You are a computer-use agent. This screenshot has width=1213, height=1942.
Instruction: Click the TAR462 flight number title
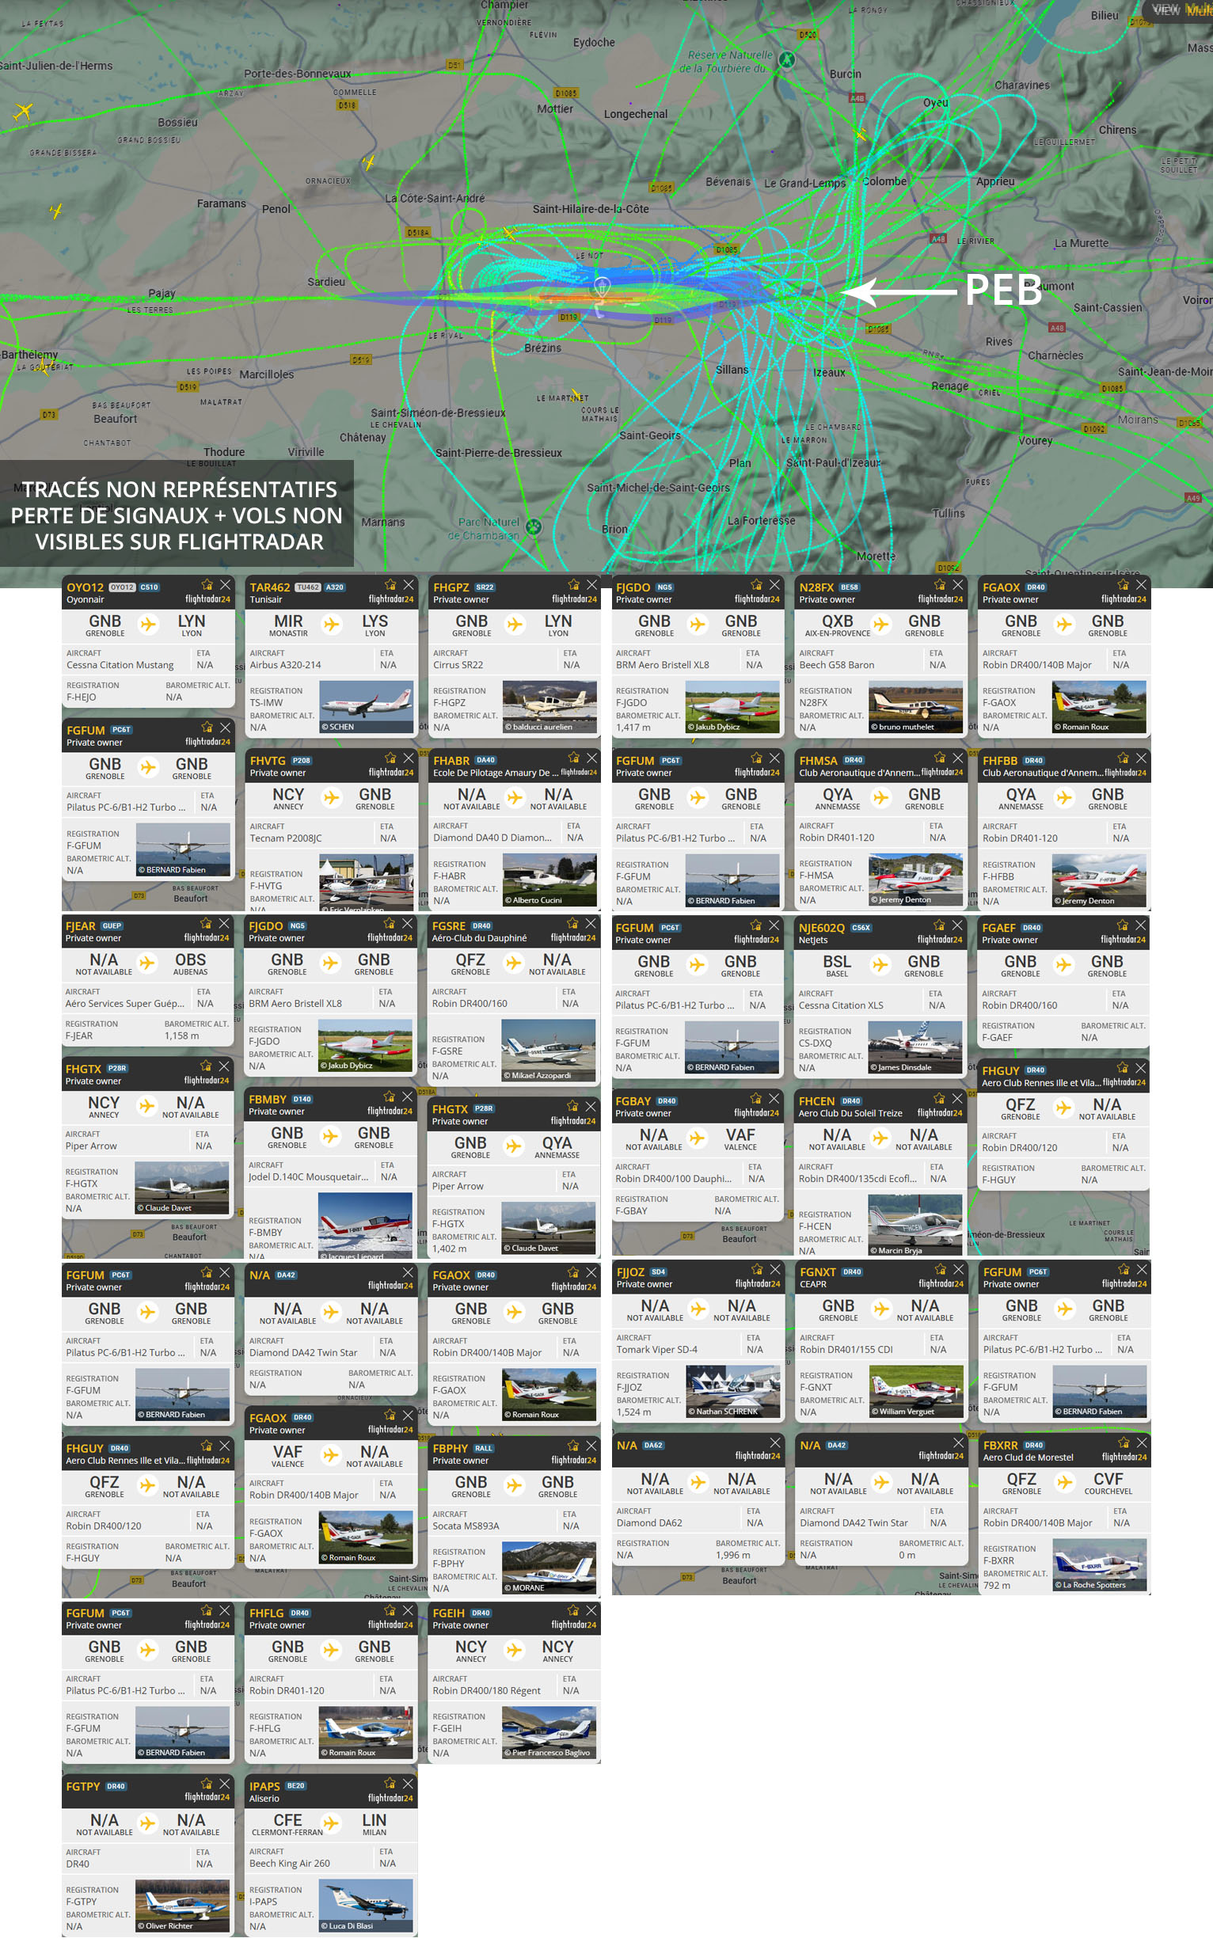tap(269, 587)
